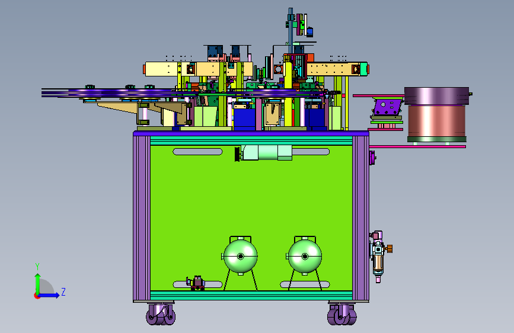The image size is (514, 333).
Task: Select the motor mounted on the cabinet panel
Action: click(x=264, y=153)
